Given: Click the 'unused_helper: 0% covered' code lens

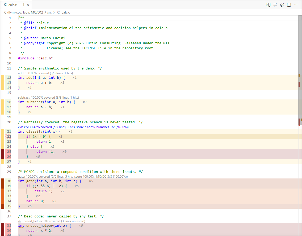Looking at the screenshot, I should (x=53, y=221).
